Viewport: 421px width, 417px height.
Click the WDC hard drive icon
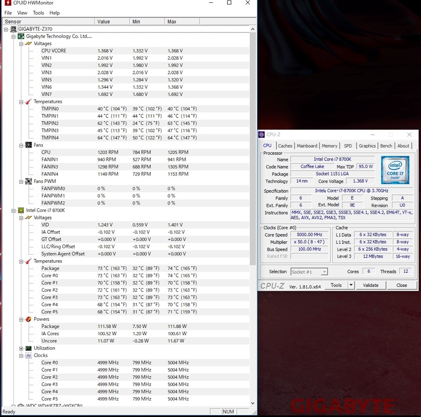21,405
